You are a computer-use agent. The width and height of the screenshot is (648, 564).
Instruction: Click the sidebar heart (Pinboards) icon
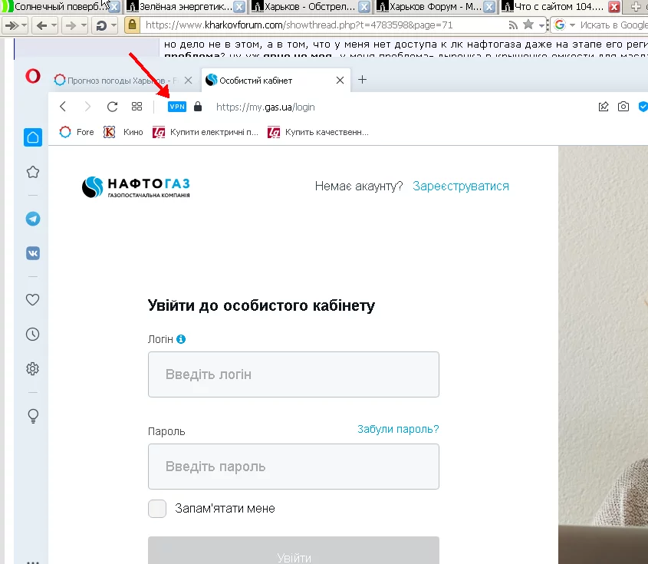(33, 299)
